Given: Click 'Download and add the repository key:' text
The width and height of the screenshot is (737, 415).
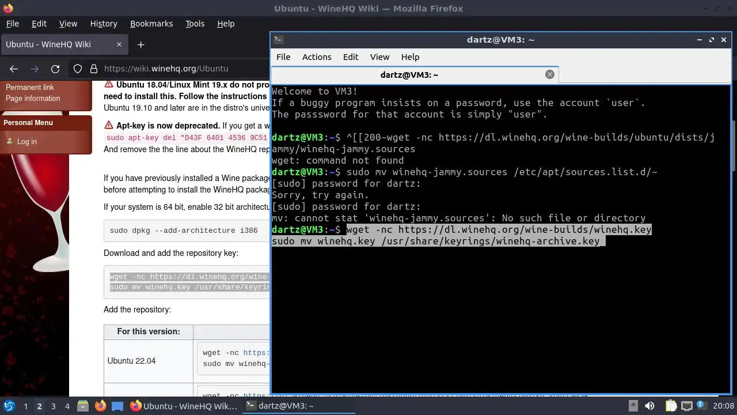Looking at the screenshot, I should (x=171, y=253).
